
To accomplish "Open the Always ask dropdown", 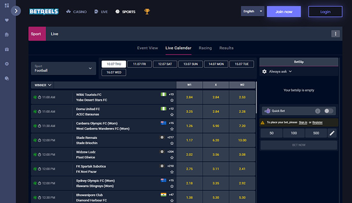I will 281,72.
